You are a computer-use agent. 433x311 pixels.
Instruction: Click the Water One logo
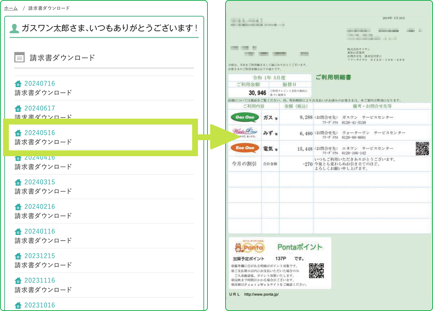click(245, 132)
